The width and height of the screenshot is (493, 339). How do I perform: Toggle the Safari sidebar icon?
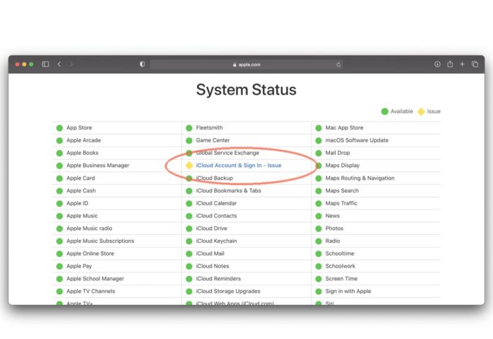[45, 64]
